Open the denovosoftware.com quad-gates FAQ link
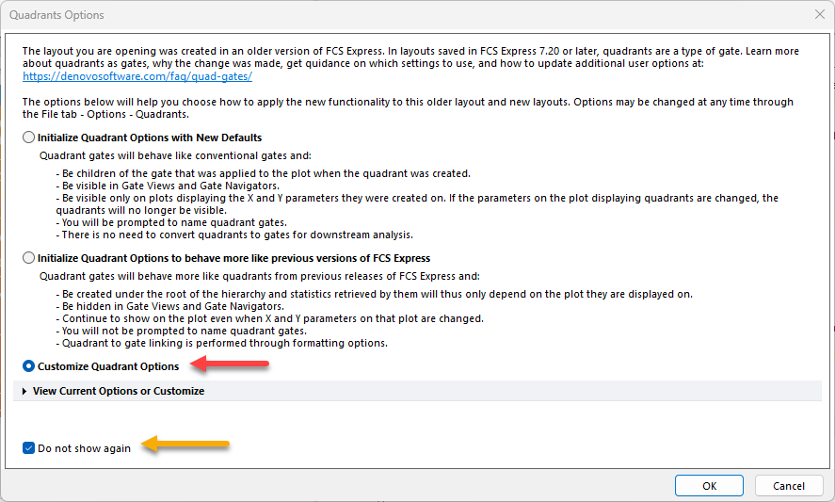835x502 pixels. coord(137,76)
